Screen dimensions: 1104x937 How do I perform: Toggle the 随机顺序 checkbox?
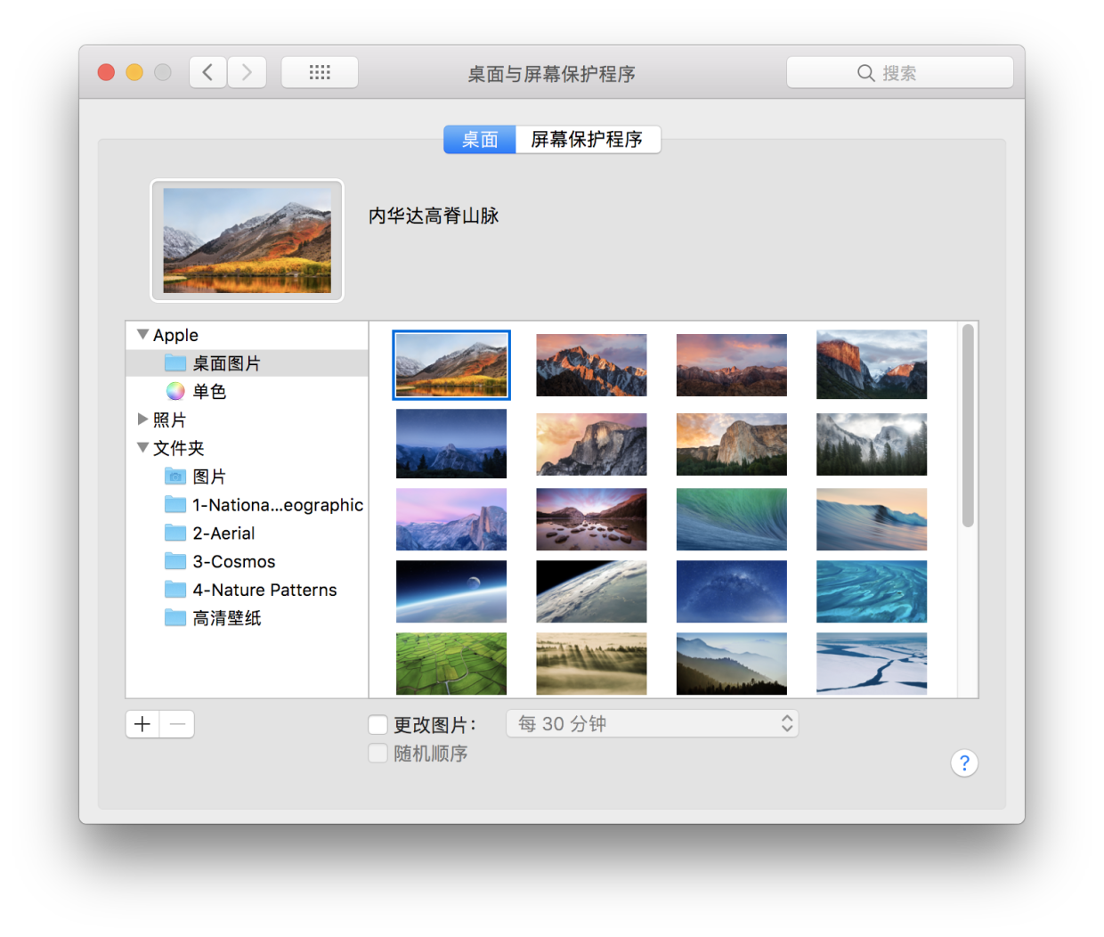click(377, 754)
